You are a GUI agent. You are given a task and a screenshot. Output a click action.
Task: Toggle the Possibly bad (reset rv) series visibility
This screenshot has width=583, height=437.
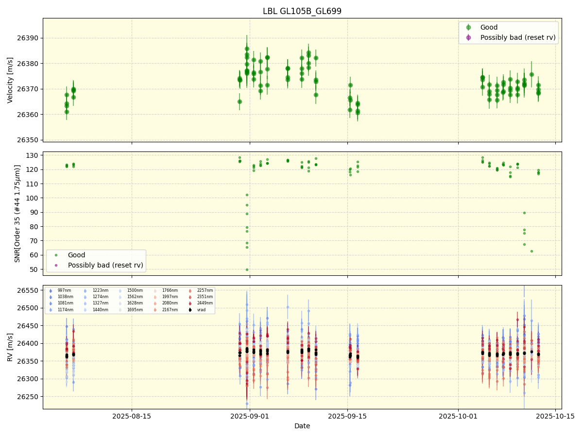point(468,37)
